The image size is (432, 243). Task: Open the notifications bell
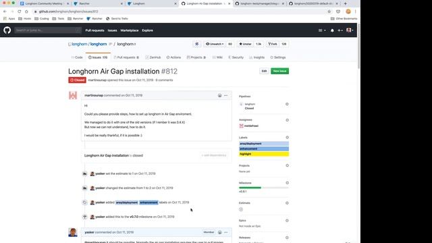(x=332, y=30)
